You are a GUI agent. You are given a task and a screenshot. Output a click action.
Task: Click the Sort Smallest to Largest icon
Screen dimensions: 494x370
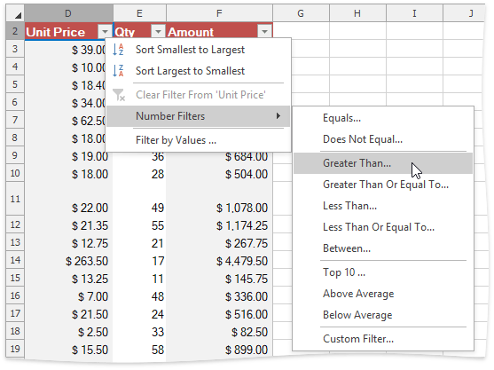118,50
